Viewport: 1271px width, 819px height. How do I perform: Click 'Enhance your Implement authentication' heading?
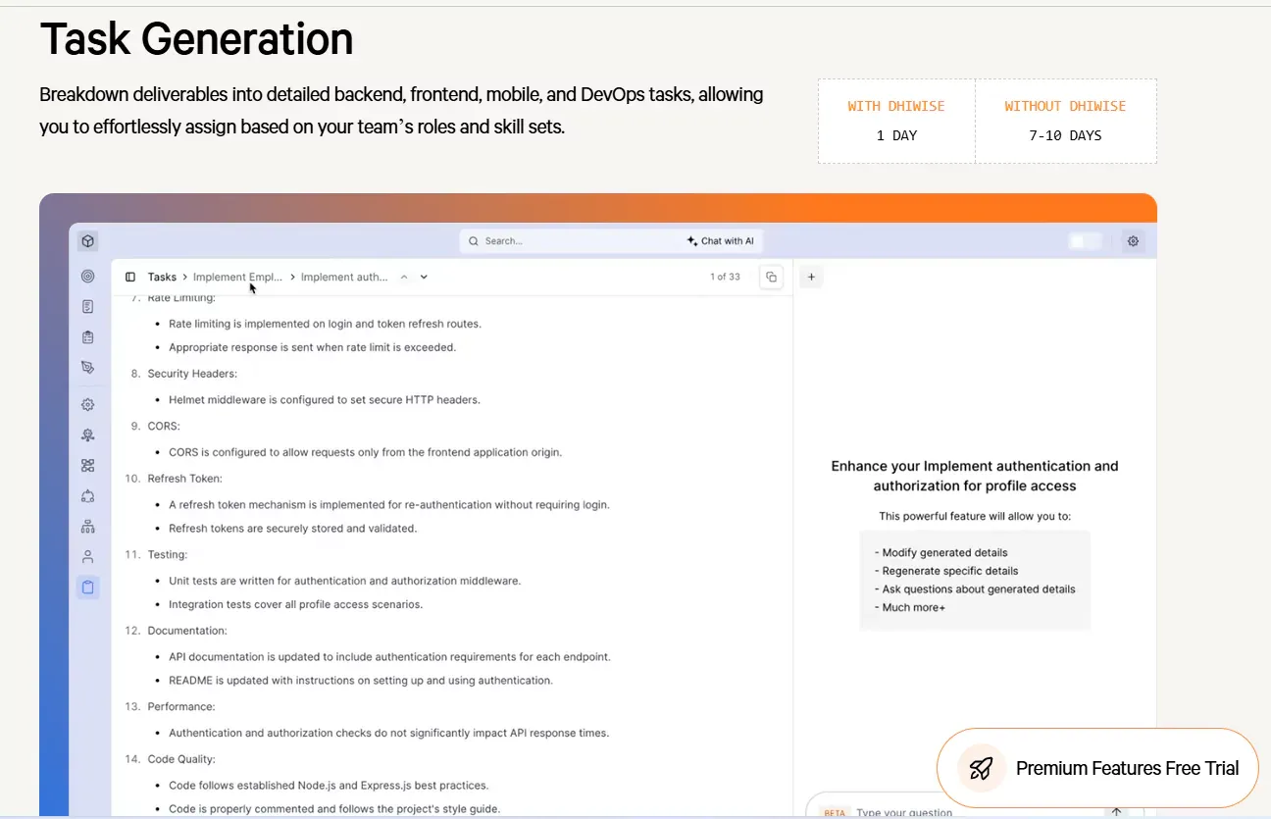tap(975, 476)
